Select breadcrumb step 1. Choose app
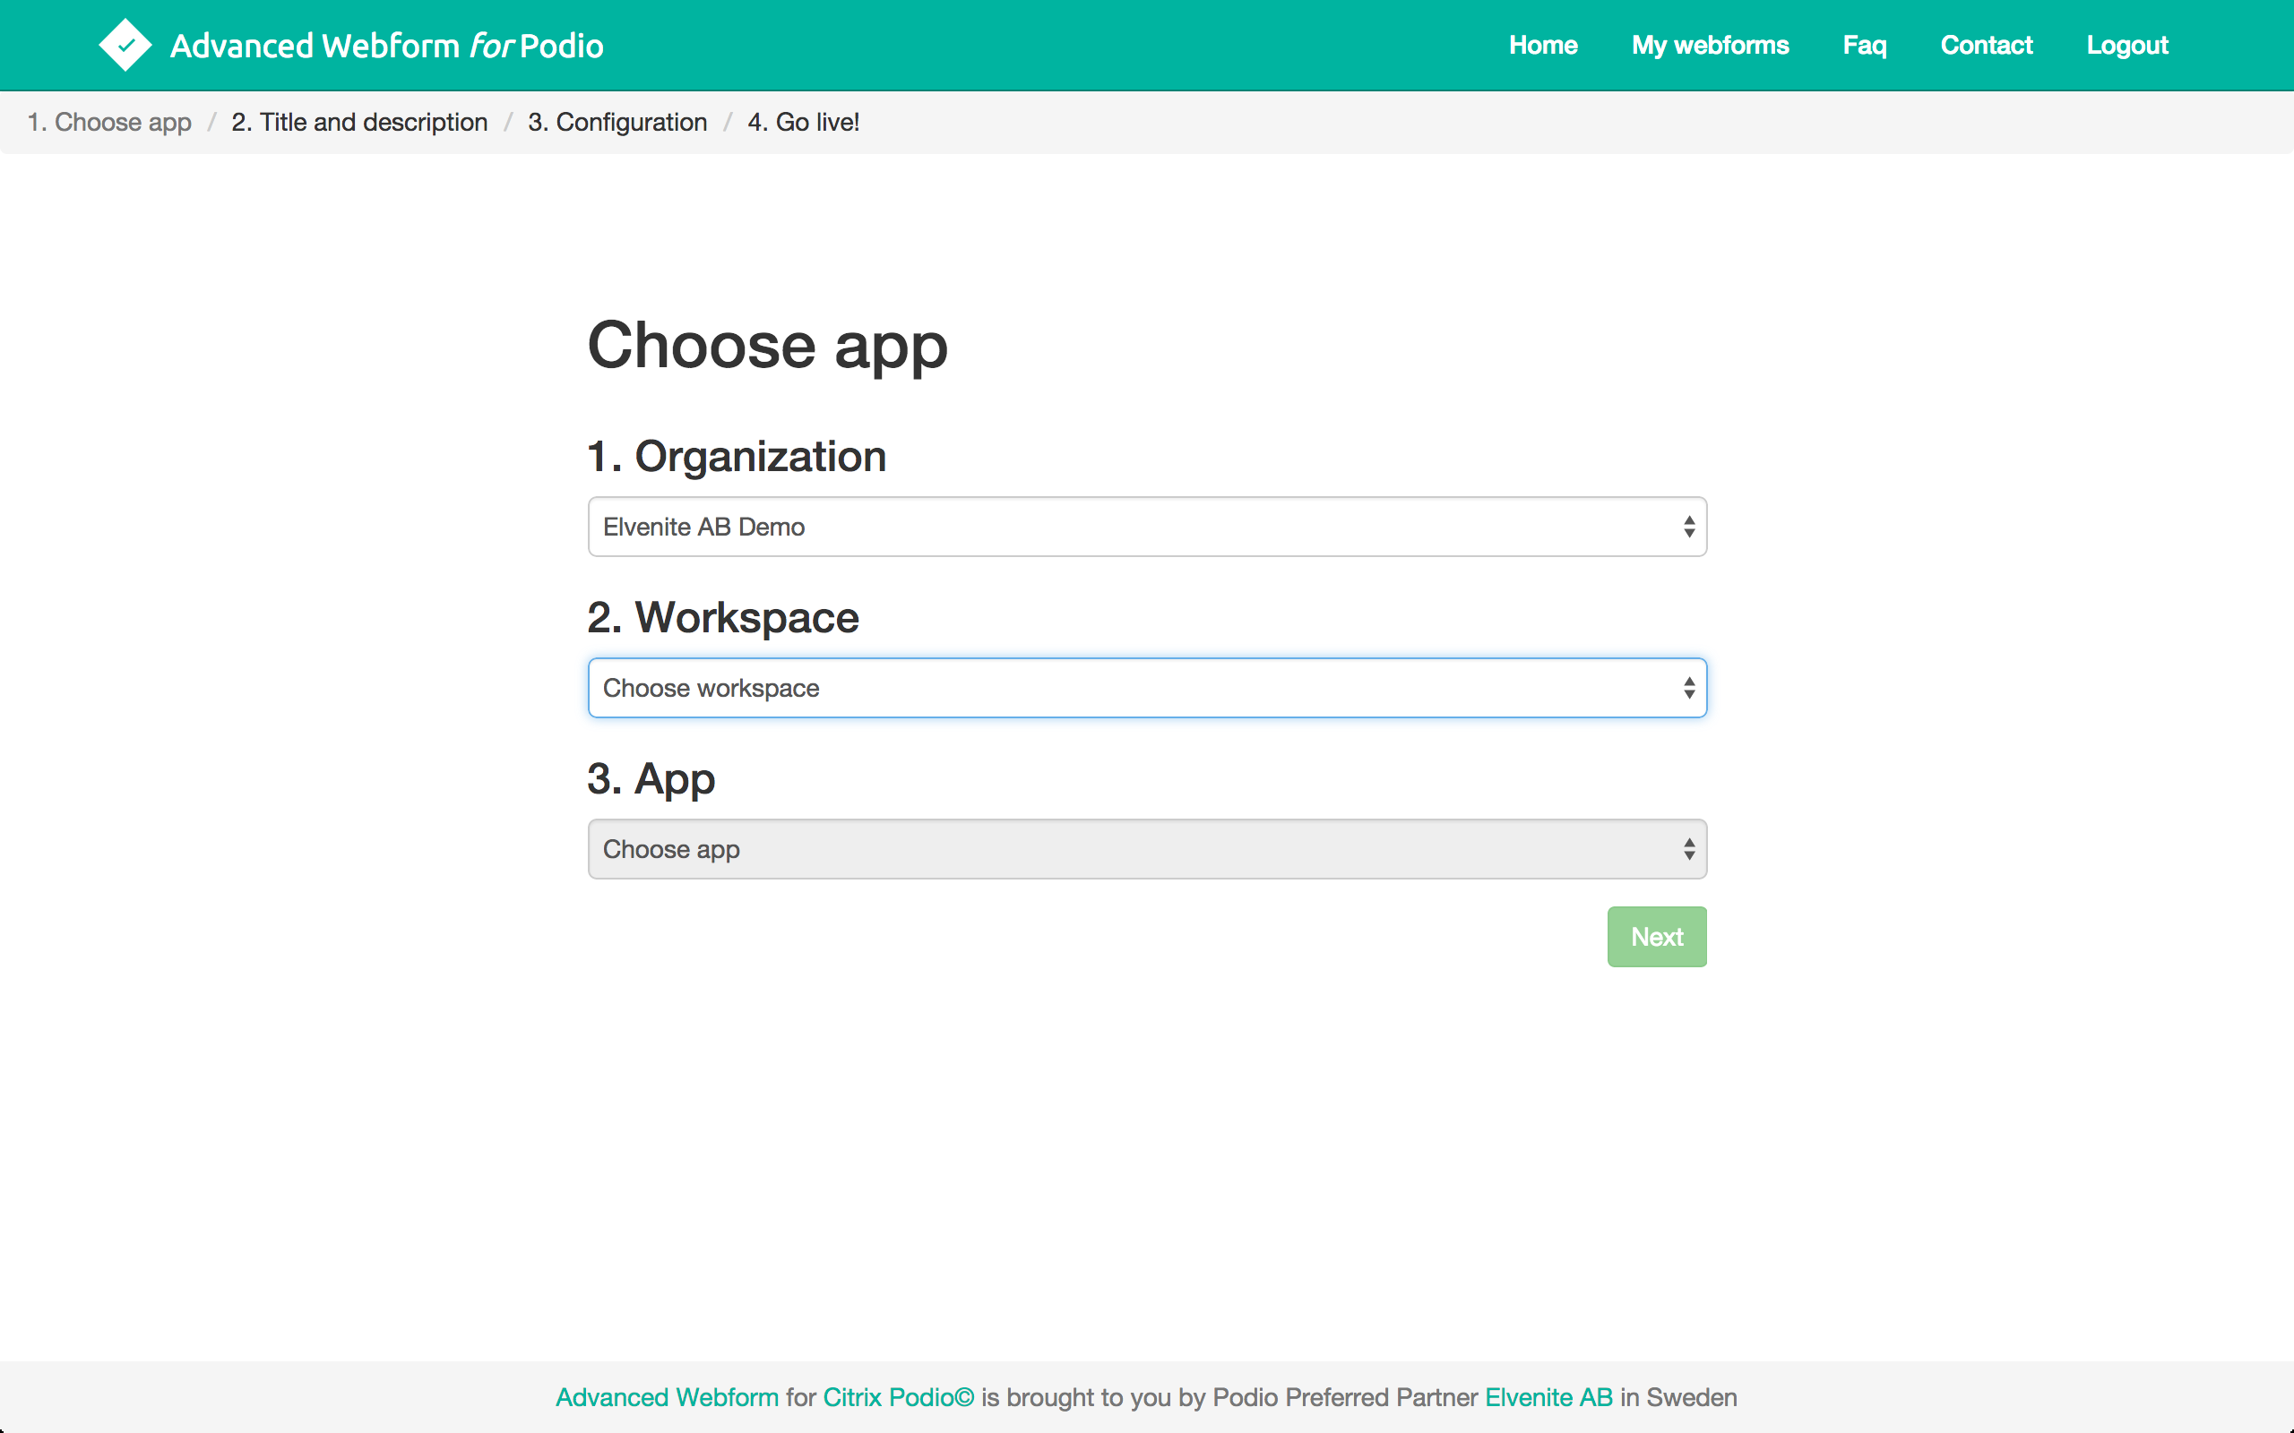This screenshot has height=1433, width=2294. click(109, 123)
